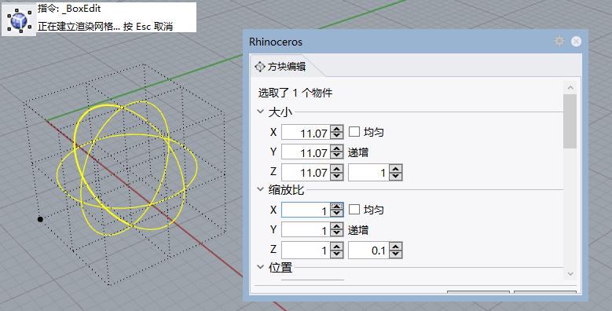Screen dimensions: 612x311
Task: Decrease 大小 递增 step with down arrow
Action: point(395,176)
